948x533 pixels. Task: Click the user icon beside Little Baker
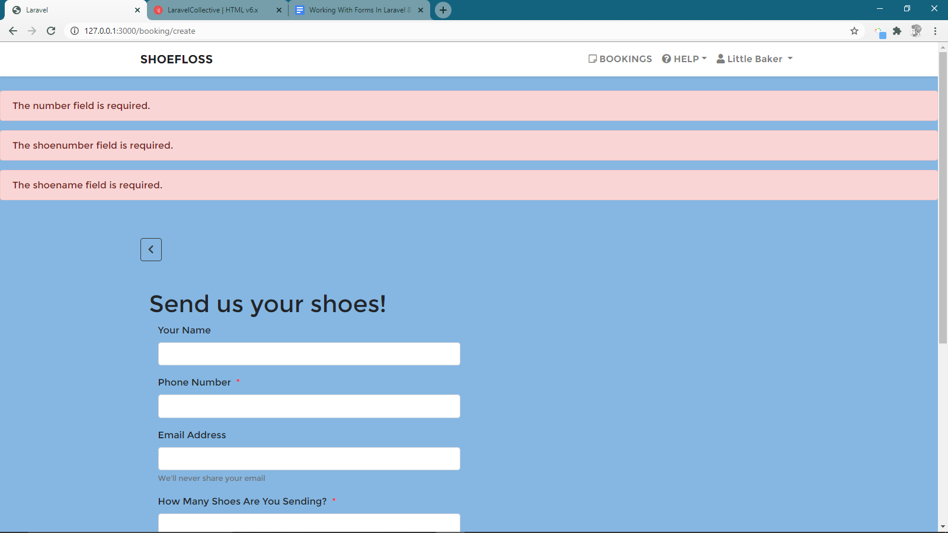point(720,59)
